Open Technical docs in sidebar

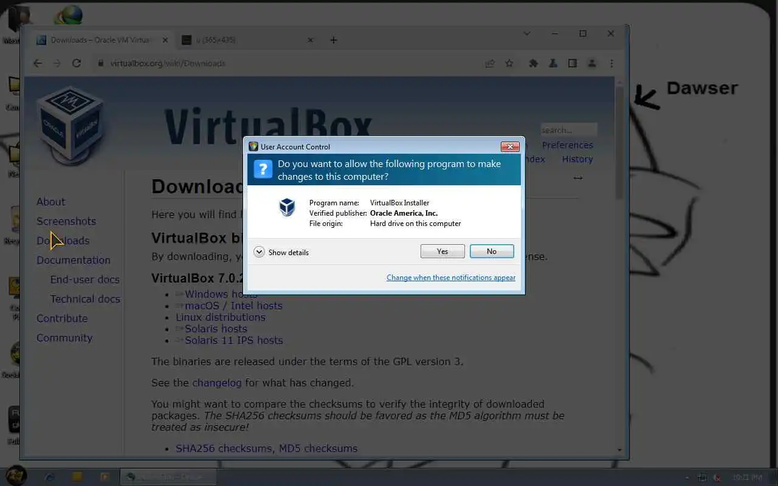(x=85, y=299)
